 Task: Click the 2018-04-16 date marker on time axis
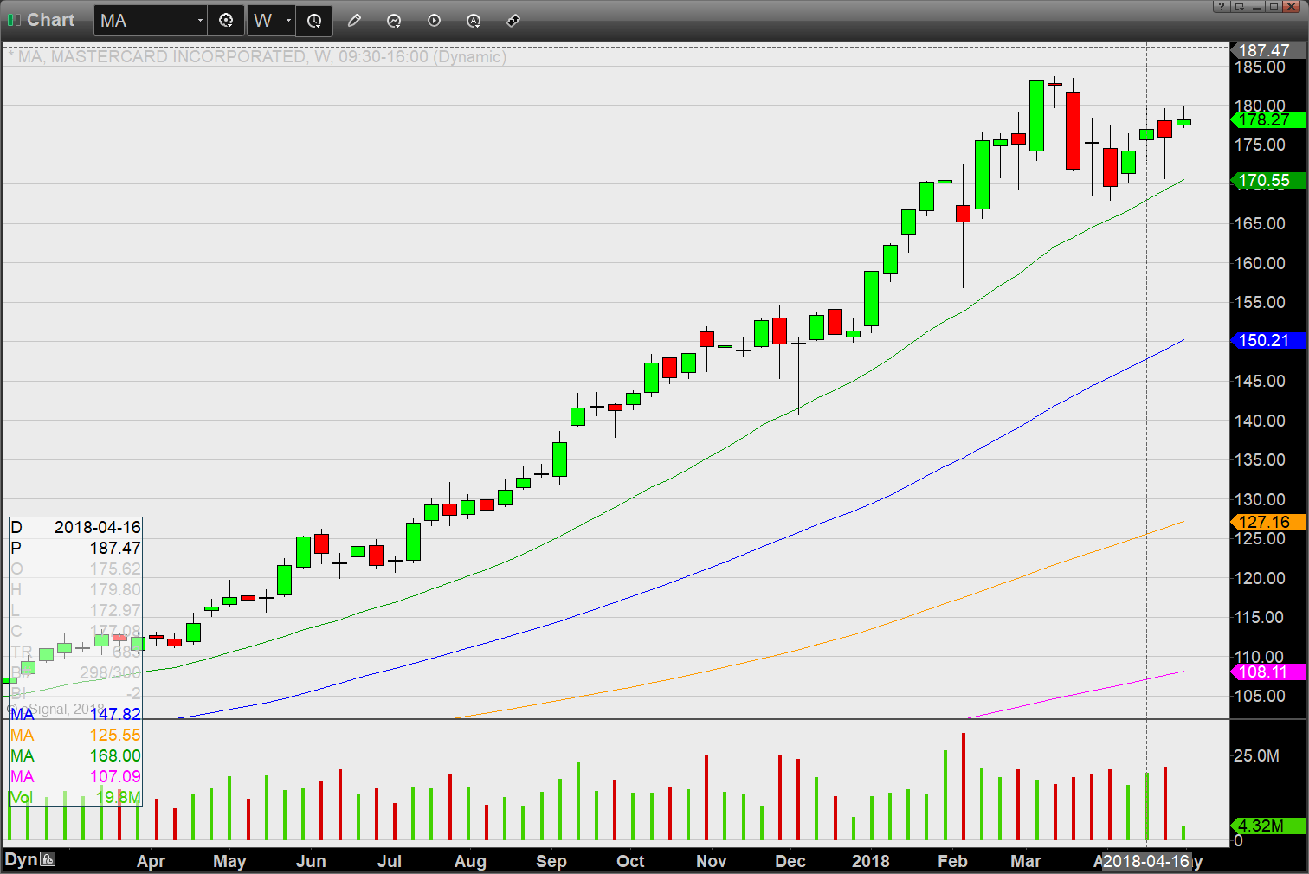(1147, 861)
